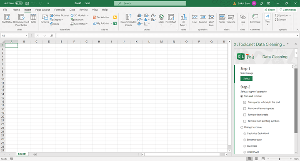Click zoom in plus button

click(291, 158)
